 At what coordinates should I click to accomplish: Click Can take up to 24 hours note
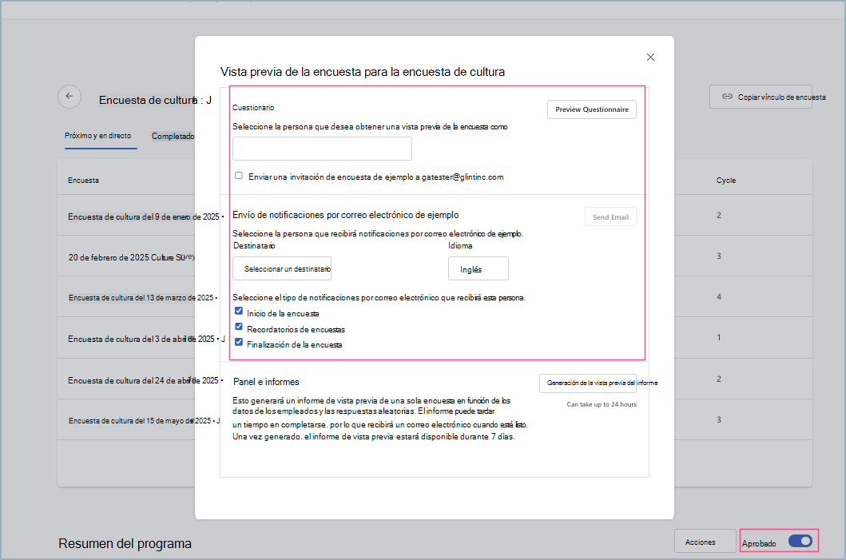[602, 404]
